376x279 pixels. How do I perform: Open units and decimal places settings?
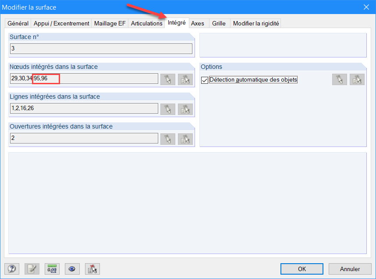click(52, 268)
